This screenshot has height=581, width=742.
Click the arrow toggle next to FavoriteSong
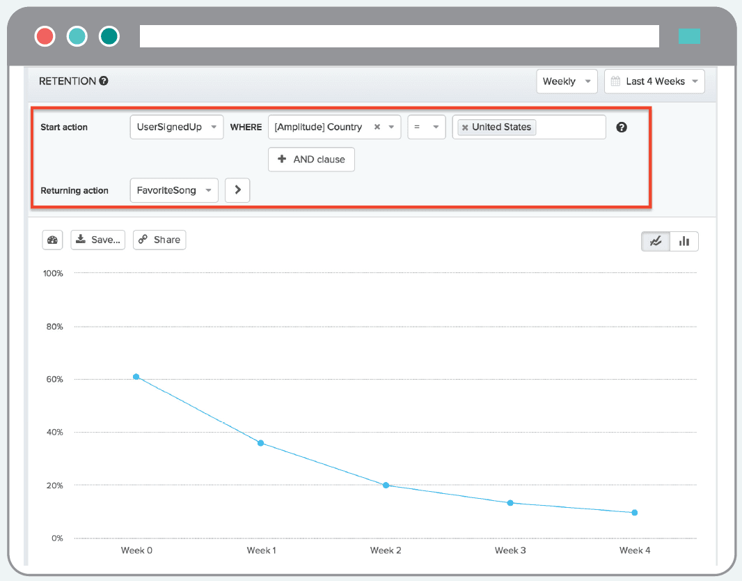point(237,189)
